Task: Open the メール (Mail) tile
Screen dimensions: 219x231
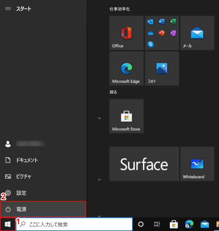Action: [197, 33]
